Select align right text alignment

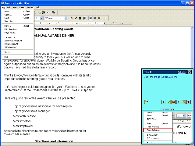(x=99, y=18)
